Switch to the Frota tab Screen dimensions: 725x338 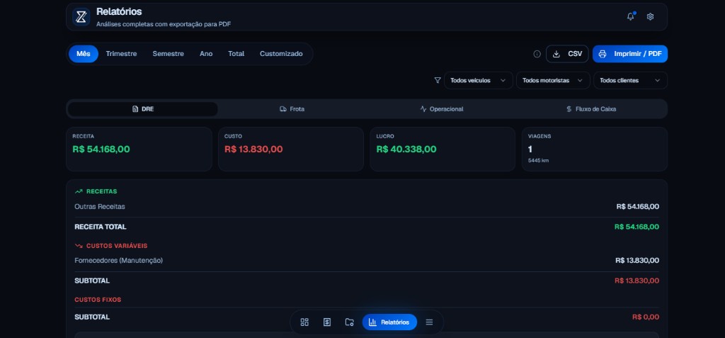point(292,109)
